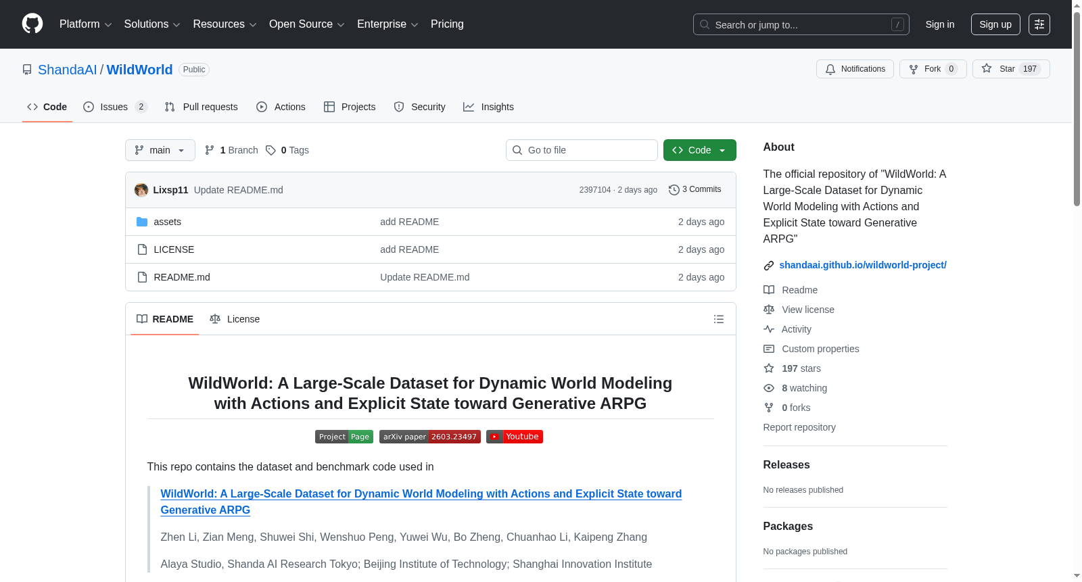Open the README outline list icon
Image resolution: width=1082 pixels, height=582 pixels.
719,319
